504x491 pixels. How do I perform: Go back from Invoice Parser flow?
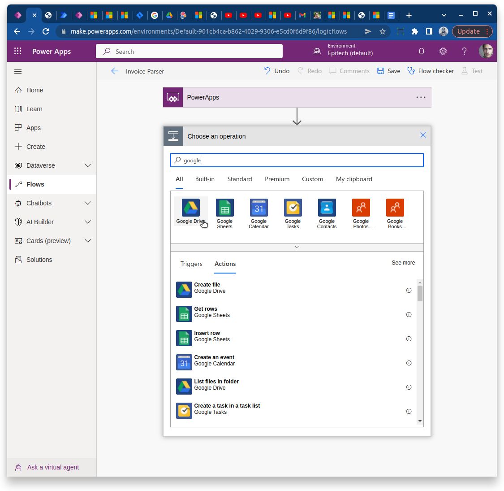tap(115, 71)
